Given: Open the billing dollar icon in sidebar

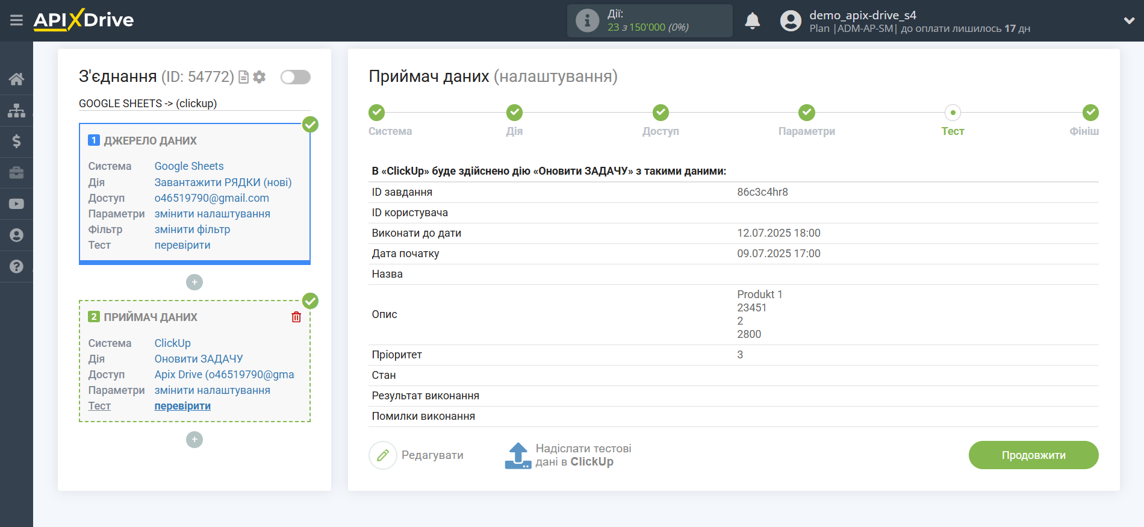Looking at the screenshot, I should tap(16, 142).
